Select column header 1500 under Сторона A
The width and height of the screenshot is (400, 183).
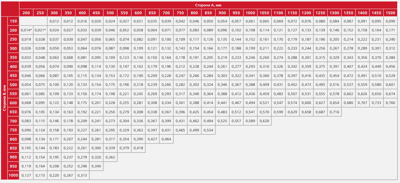coord(390,13)
